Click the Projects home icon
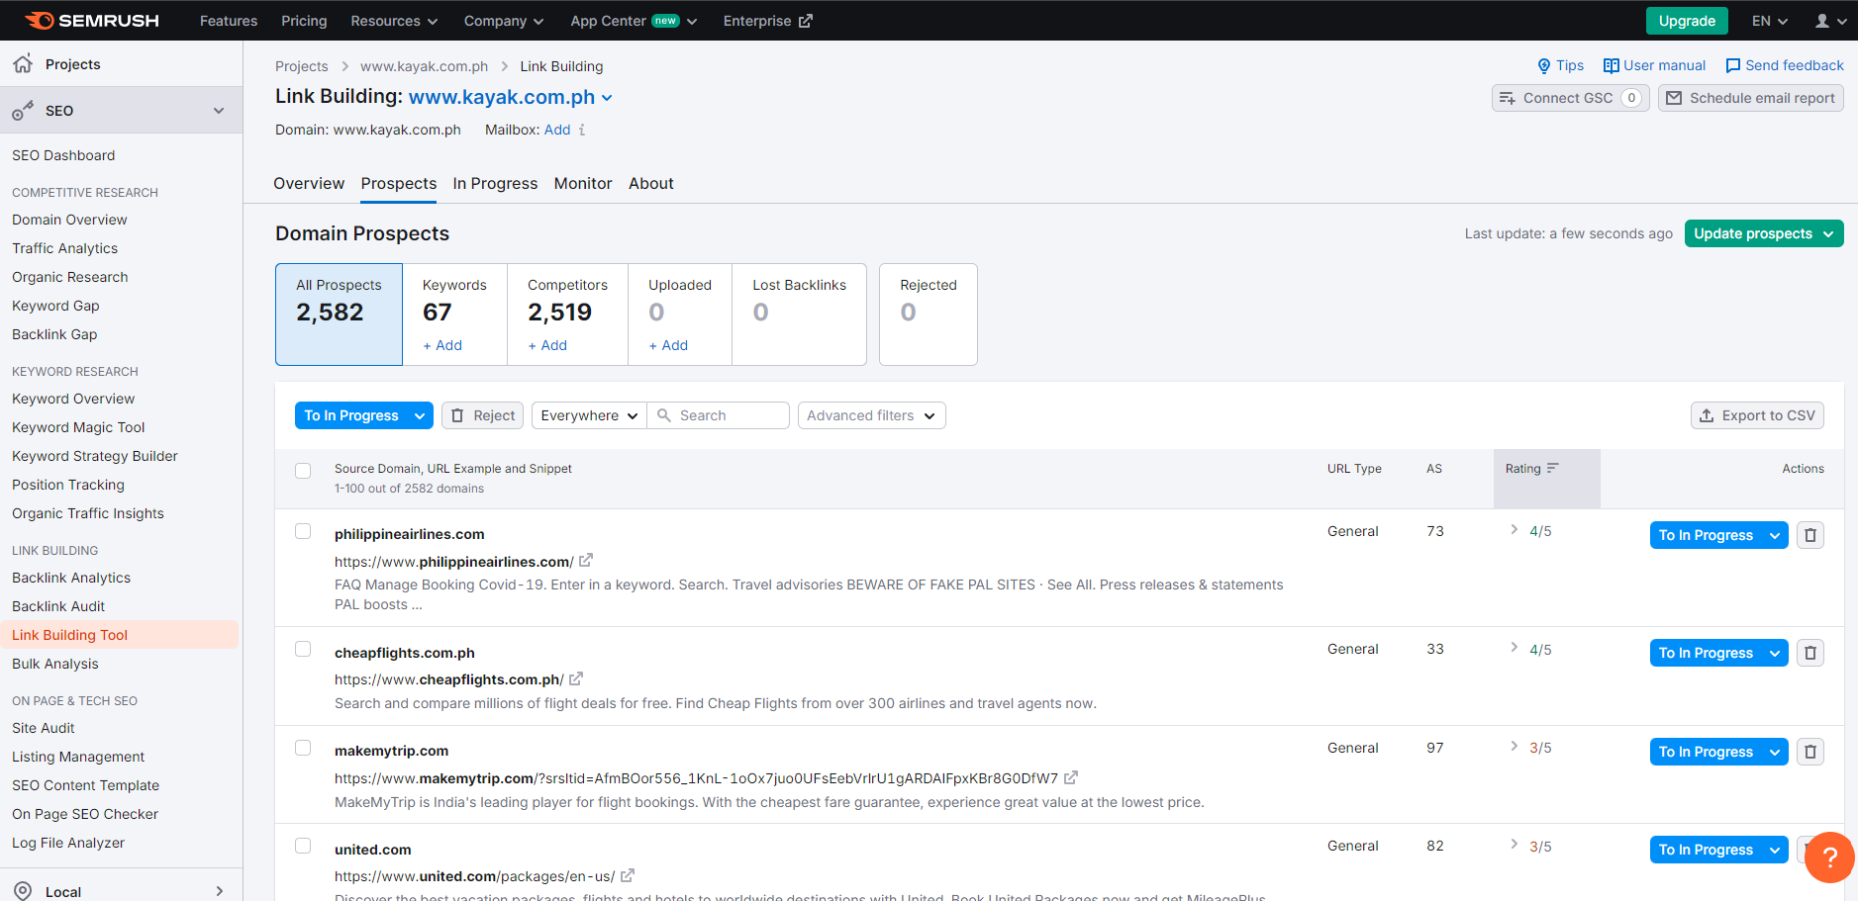1858x901 pixels. pyautogui.click(x=23, y=64)
